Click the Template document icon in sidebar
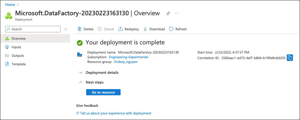Viewport: 300px width, 120px height. 7,64
